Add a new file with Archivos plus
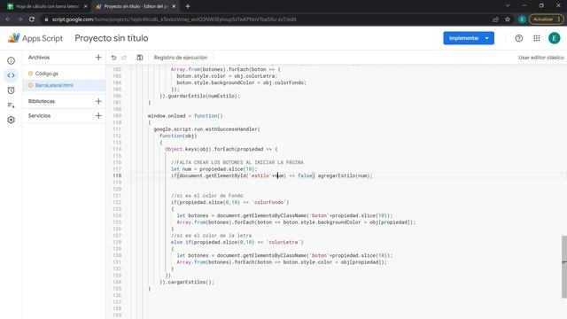567x319 pixels. [x=98, y=57]
